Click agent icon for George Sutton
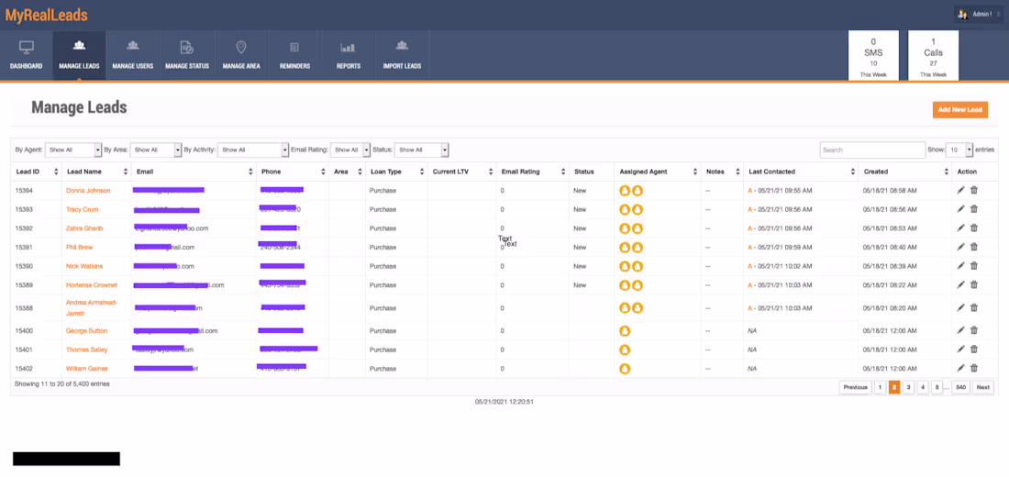This screenshot has width=1009, height=477. (x=624, y=331)
